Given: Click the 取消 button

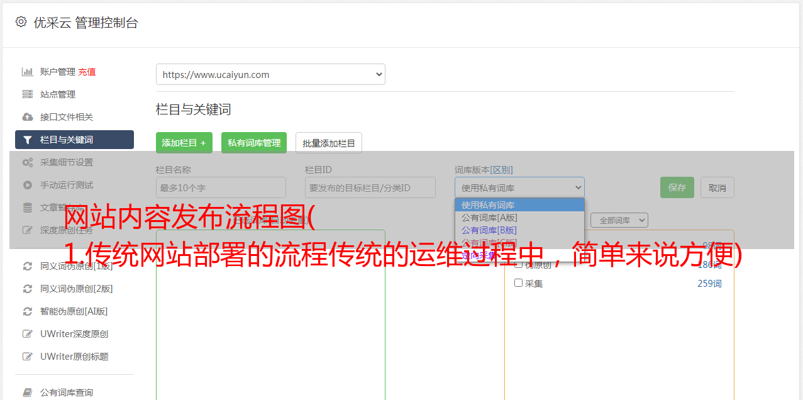Looking at the screenshot, I should pos(717,187).
